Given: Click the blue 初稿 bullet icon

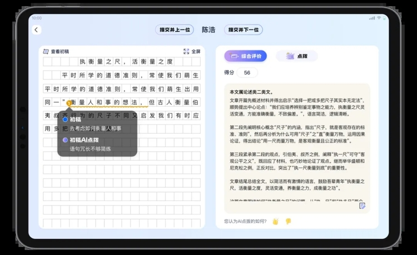Looking at the screenshot, I should [66, 119].
